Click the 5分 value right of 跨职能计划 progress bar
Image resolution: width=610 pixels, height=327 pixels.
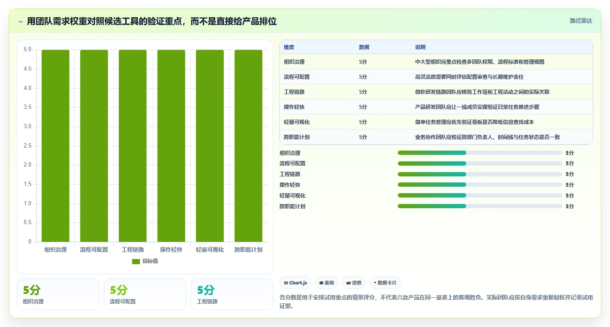pos(570,207)
